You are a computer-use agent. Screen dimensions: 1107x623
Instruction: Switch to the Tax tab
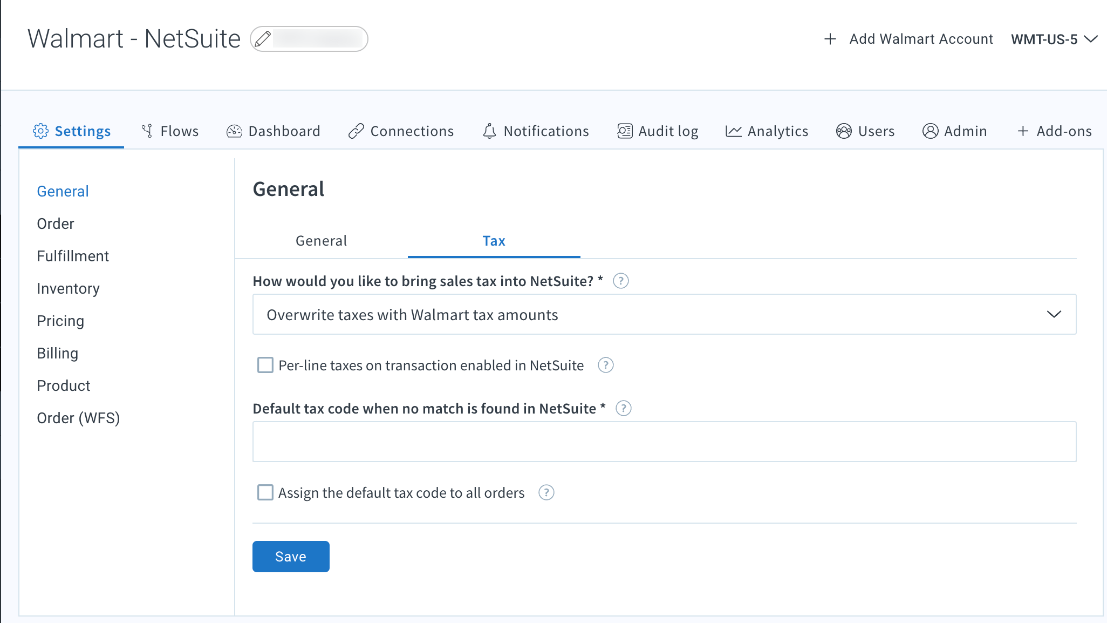click(x=494, y=241)
